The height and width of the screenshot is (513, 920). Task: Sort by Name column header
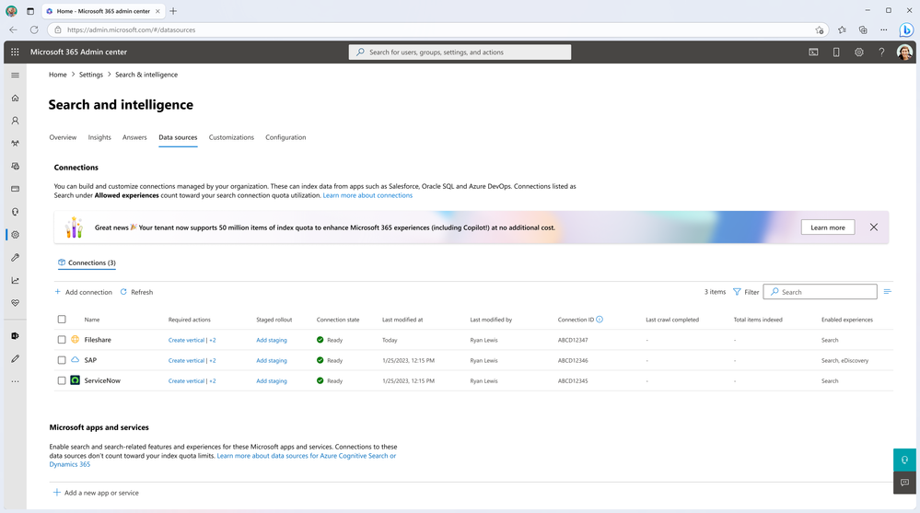pyautogui.click(x=92, y=320)
